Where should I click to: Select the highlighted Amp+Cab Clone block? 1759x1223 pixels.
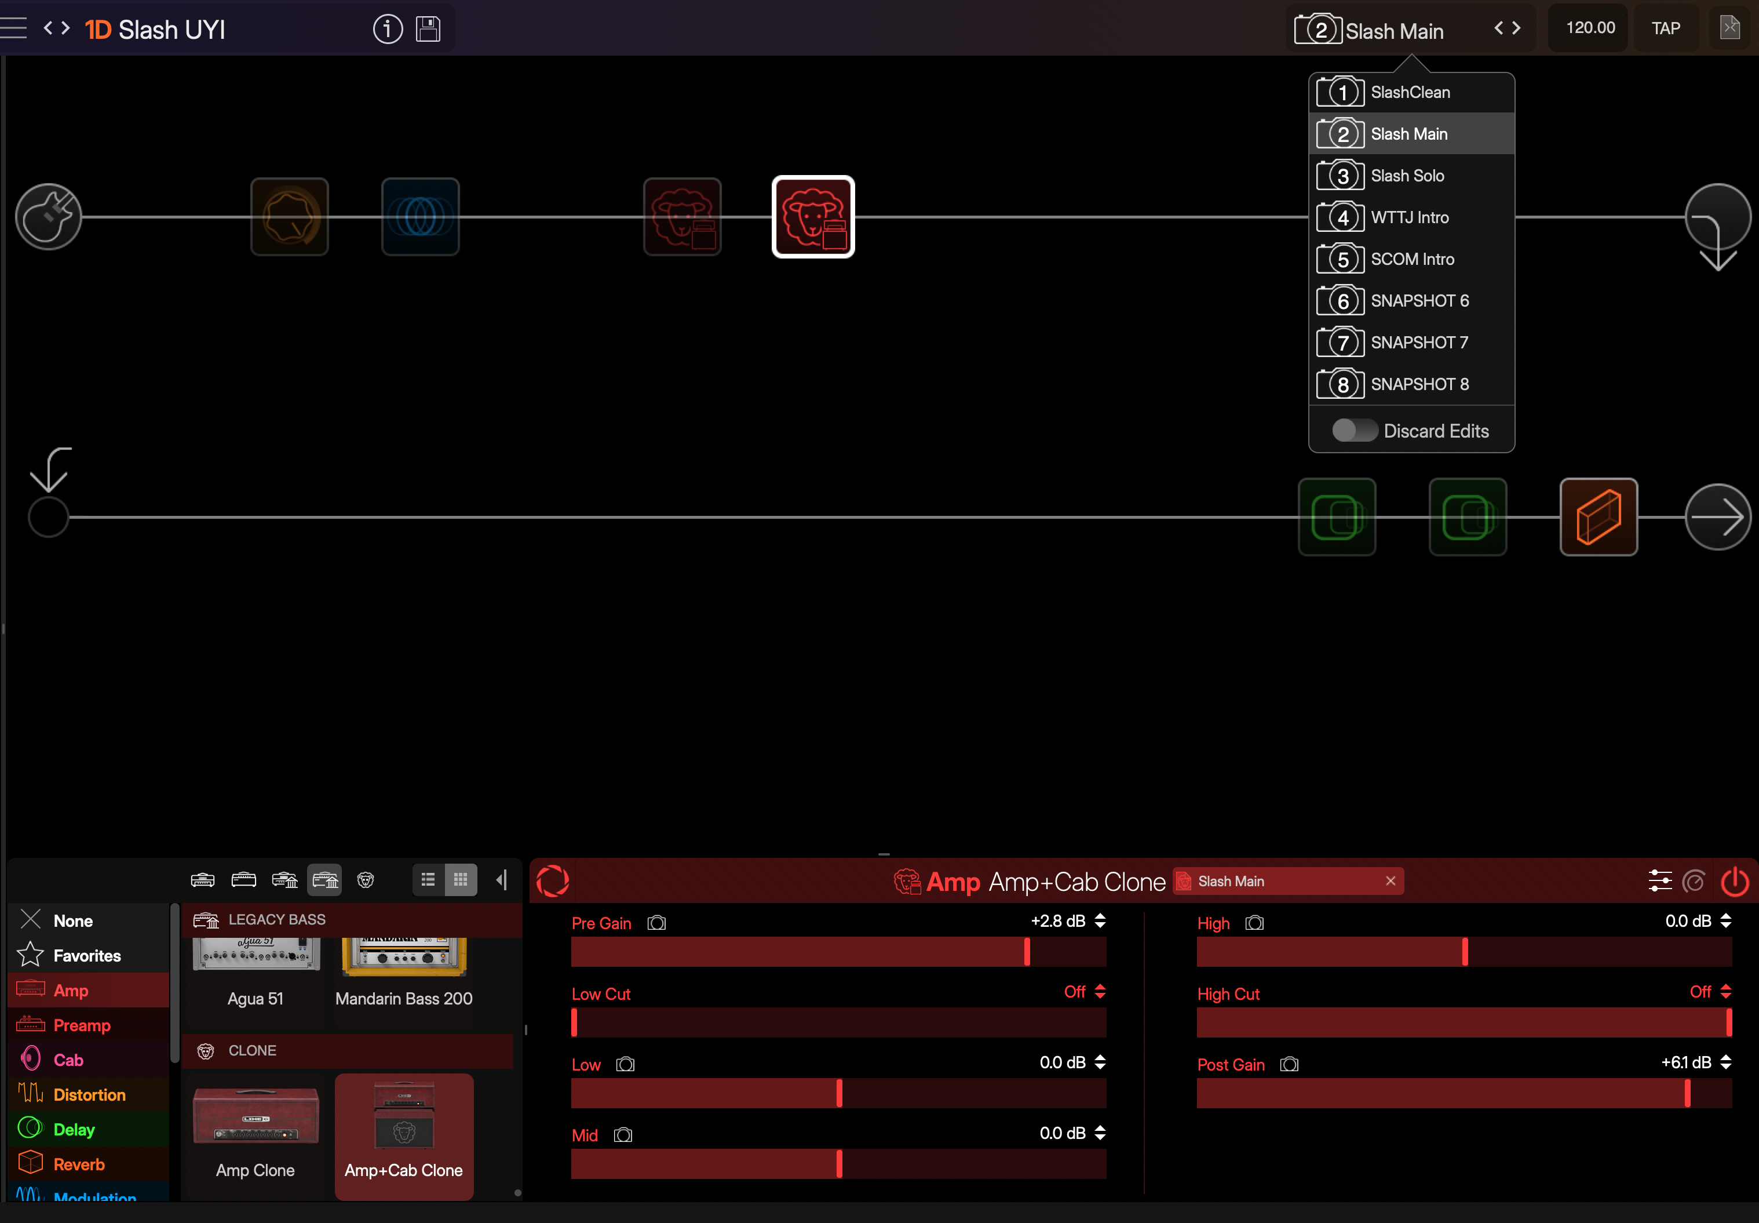[x=813, y=217]
